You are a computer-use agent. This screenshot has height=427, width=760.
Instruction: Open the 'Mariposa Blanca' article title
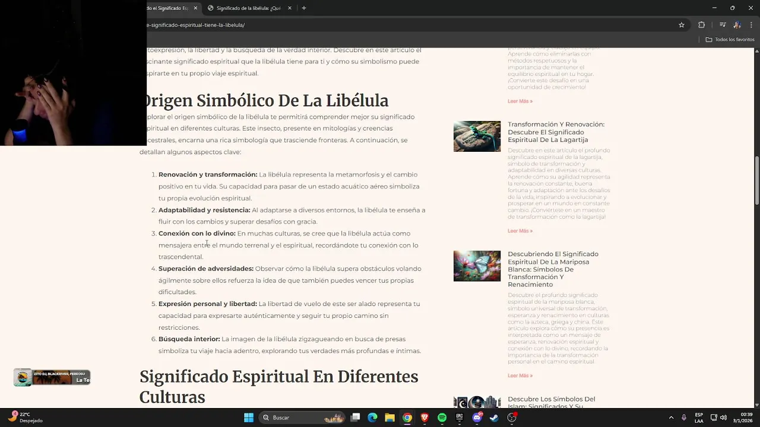[553, 269]
